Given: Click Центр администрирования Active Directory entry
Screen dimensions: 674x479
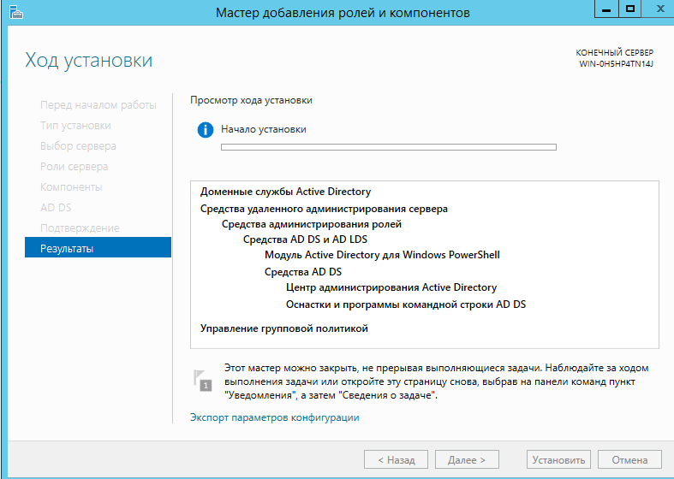Looking at the screenshot, I should click(391, 287).
